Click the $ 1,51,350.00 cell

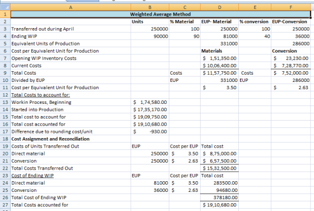(x=220, y=58)
